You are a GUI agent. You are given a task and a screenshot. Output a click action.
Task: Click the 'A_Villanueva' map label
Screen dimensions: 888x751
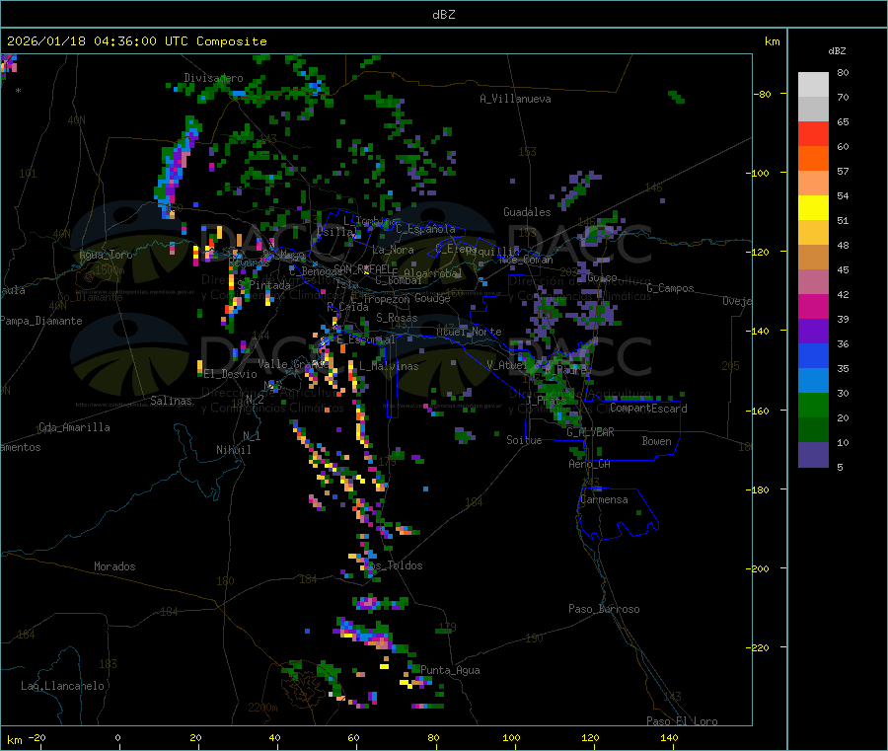(515, 99)
